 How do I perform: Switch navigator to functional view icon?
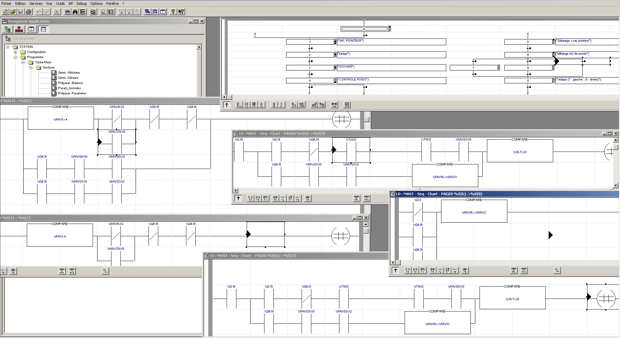pos(19,29)
